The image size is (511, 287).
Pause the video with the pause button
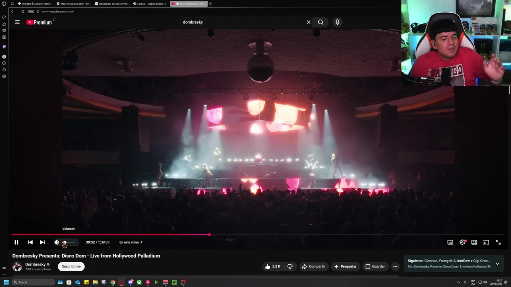coord(16,242)
